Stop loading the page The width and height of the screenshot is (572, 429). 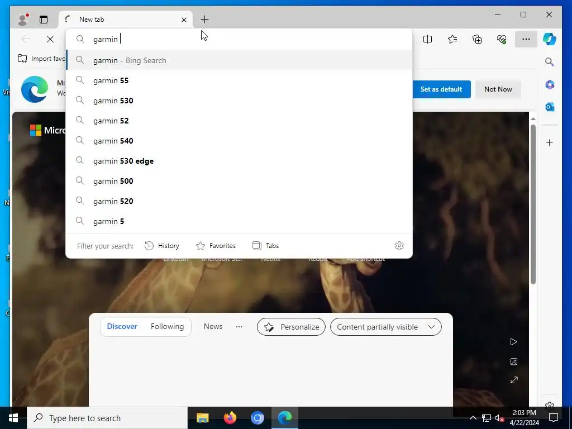(x=50, y=39)
